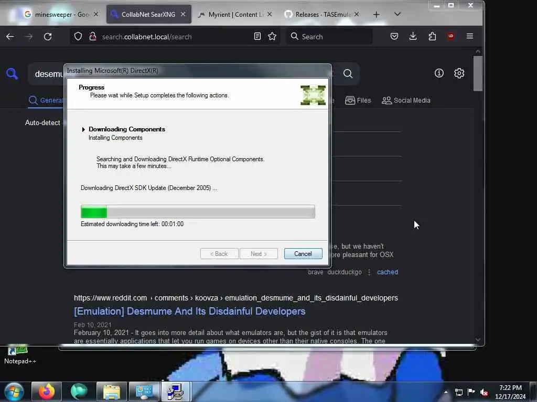Click the site security padlock icon
This screenshot has height=402, width=537.
92,37
